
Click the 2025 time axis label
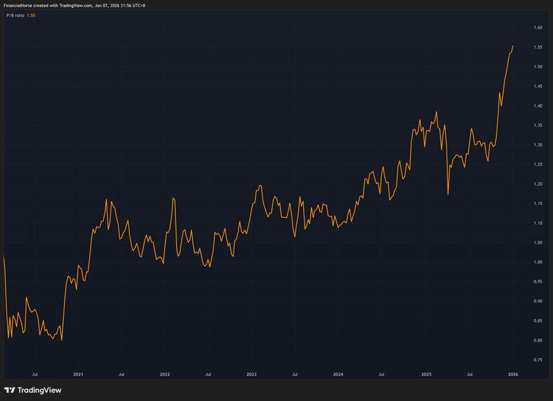pos(426,373)
